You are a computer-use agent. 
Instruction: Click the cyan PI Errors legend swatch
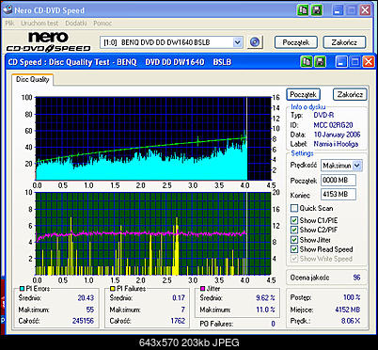click(x=22, y=289)
